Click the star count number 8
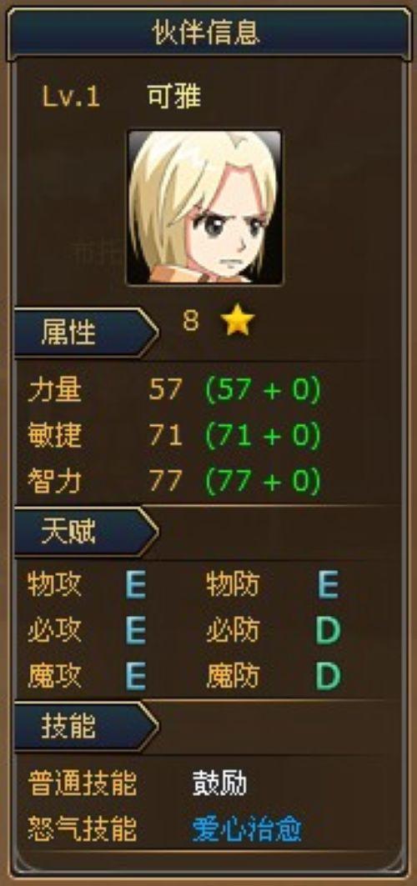Image resolution: width=417 pixels, height=886 pixels. pos(191,321)
